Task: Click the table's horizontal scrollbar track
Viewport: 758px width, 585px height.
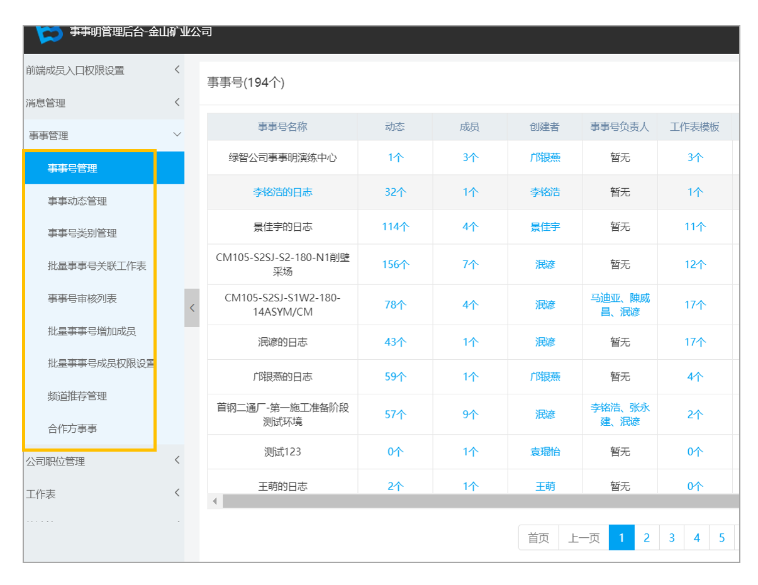Action: [x=481, y=501]
